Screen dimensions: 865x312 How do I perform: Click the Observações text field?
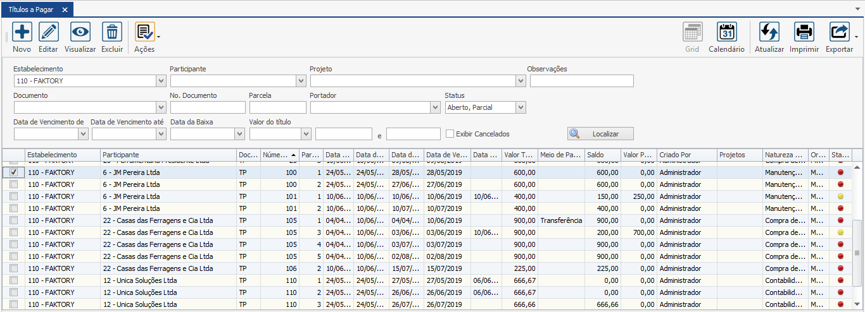pyautogui.click(x=581, y=81)
